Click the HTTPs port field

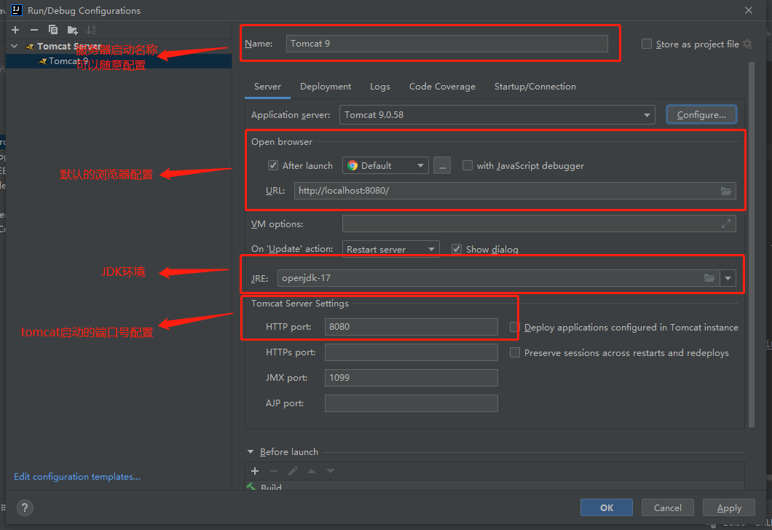tap(411, 352)
